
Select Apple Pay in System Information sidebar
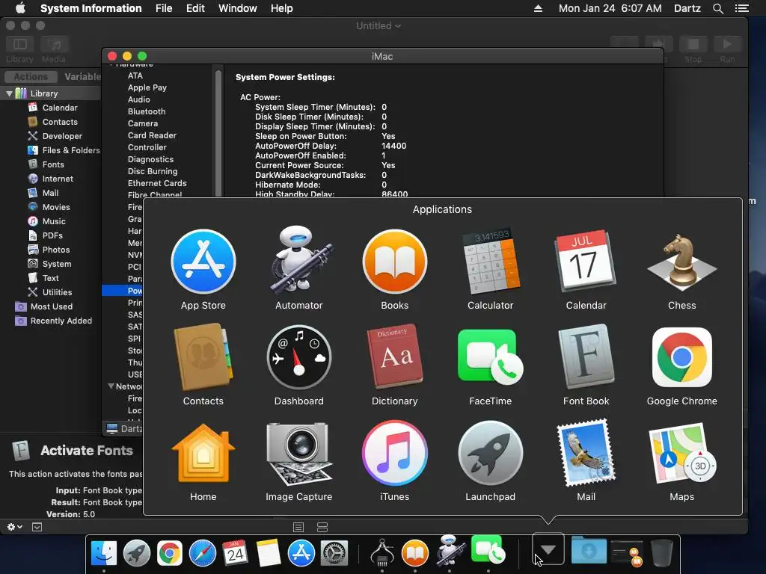tap(147, 87)
